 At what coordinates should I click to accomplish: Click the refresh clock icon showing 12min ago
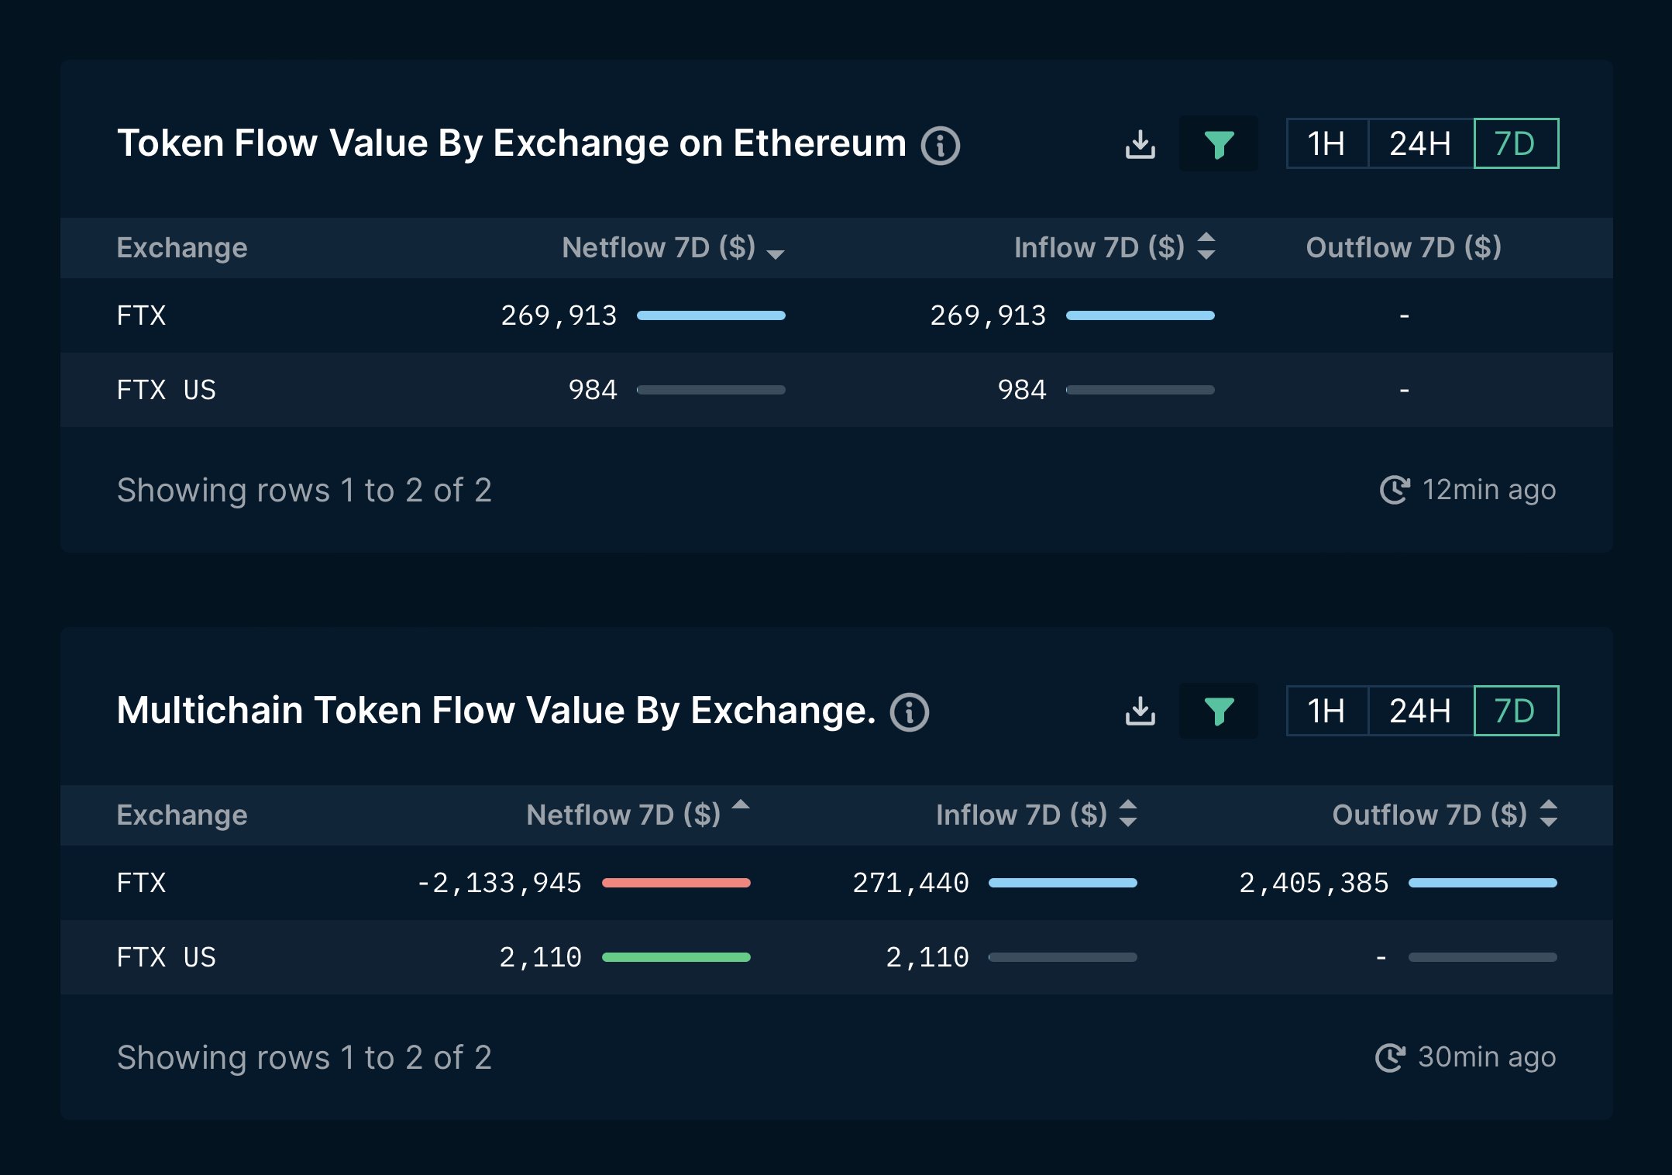click(x=1395, y=489)
